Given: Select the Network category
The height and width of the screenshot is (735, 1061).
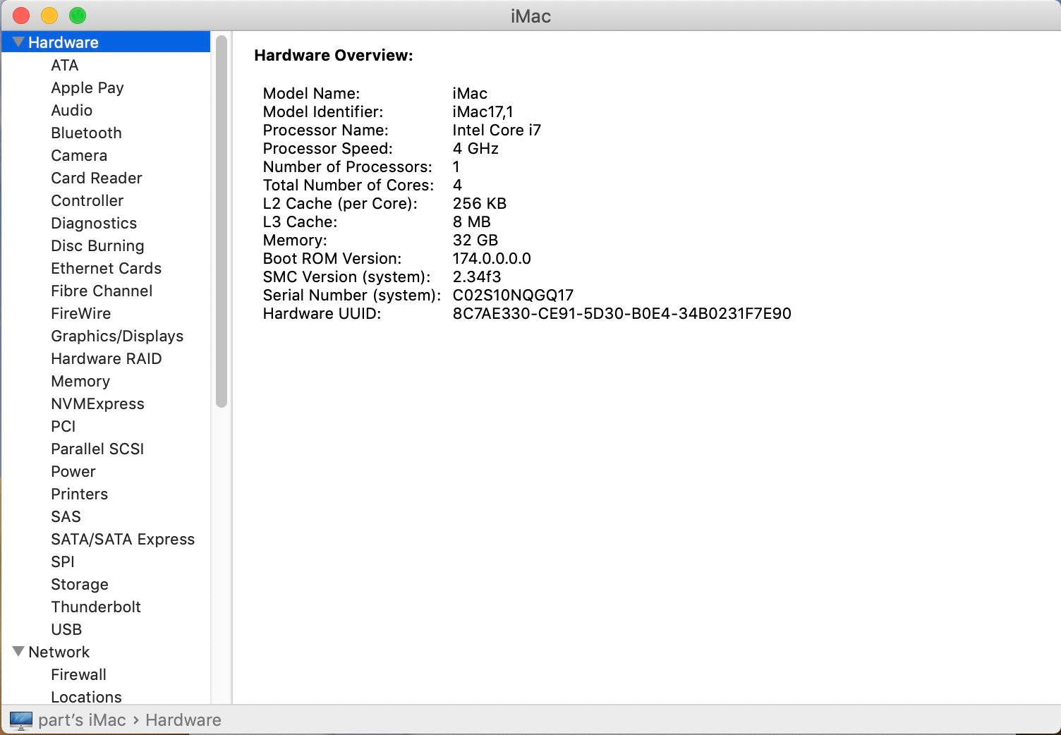Looking at the screenshot, I should click(x=59, y=652).
